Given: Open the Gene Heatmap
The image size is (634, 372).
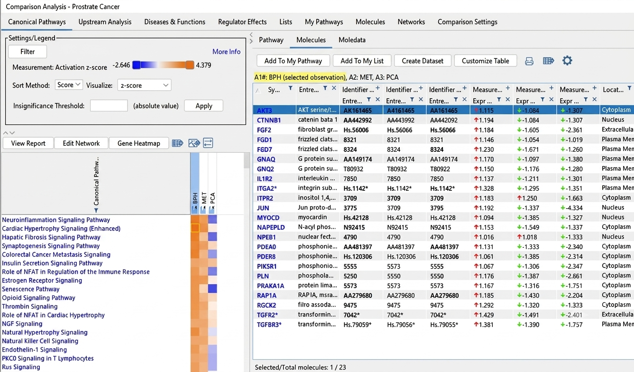Looking at the screenshot, I should [x=139, y=143].
